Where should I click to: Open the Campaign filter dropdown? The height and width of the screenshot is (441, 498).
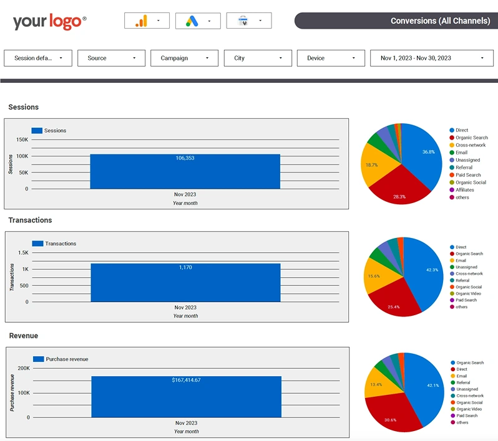[x=185, y=58]
